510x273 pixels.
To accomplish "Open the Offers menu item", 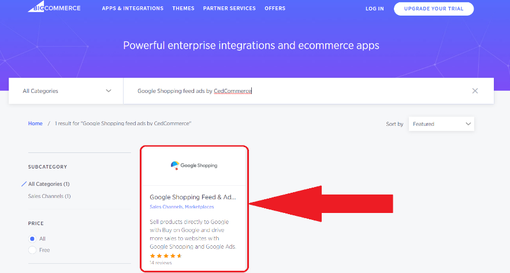I will pos(275,9).
